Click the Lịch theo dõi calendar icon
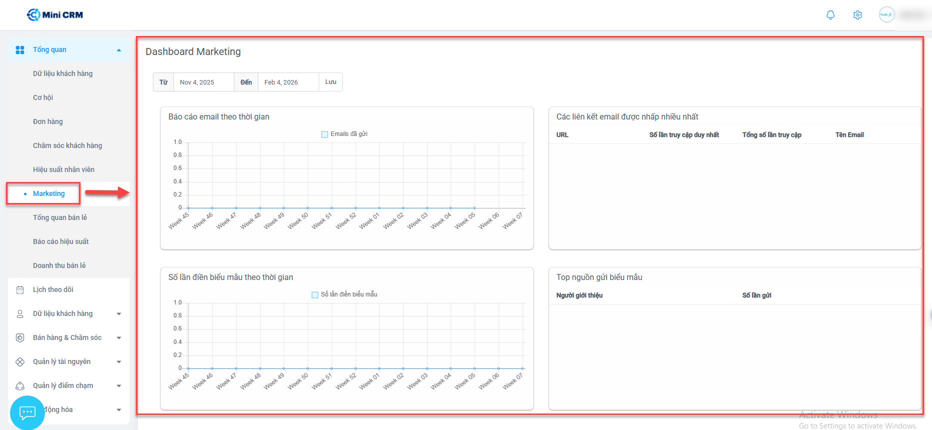This screenshot has width=932, height=430. pos(20,290)
